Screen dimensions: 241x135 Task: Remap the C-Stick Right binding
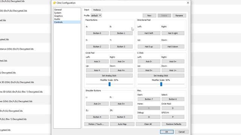point(173,61)
